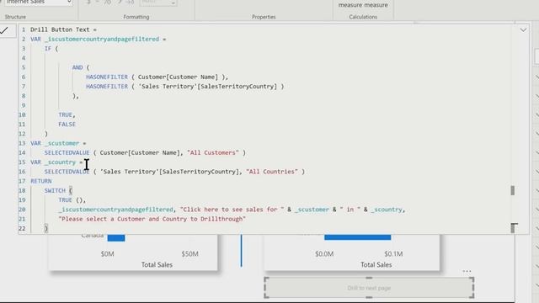Click Total Sales axis title in the left chart

[157, 264]
